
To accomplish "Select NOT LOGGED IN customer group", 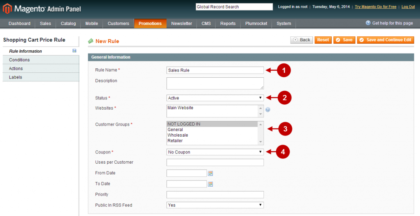I will tap(212, 124).
